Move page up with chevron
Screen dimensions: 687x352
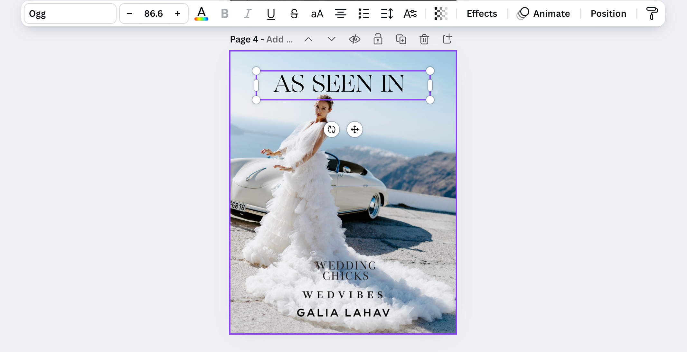click(x=308, y=39)
